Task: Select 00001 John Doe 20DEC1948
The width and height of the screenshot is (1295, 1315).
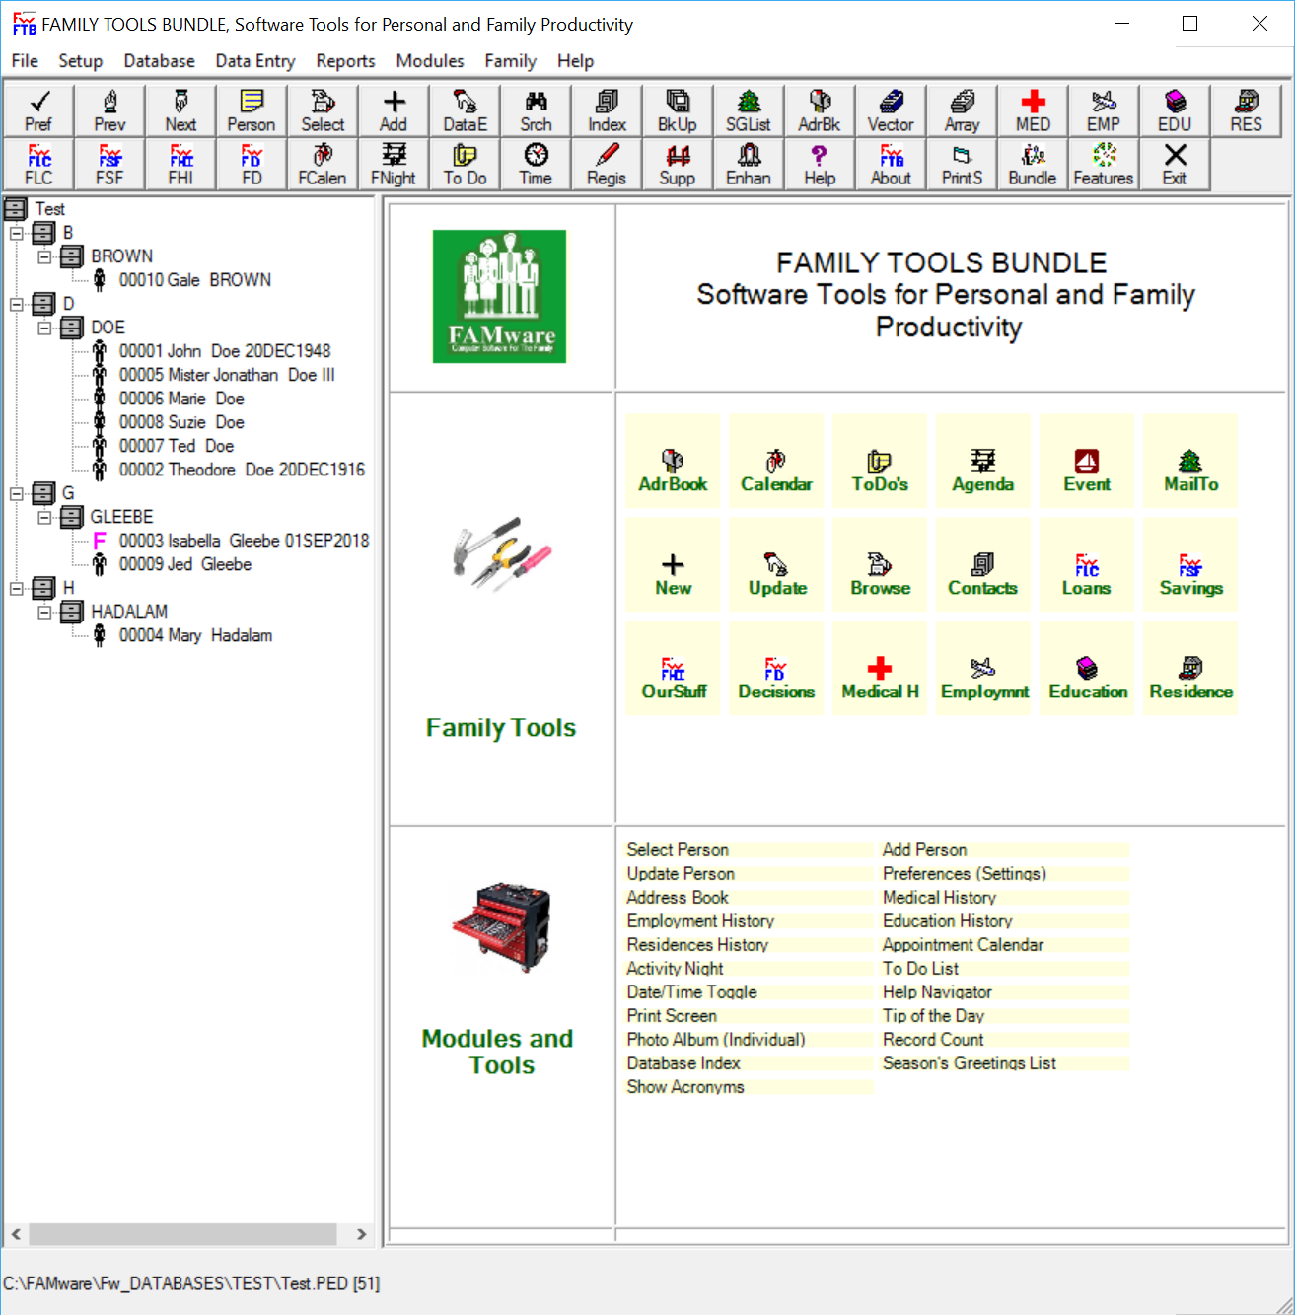Action: (225, 351)
